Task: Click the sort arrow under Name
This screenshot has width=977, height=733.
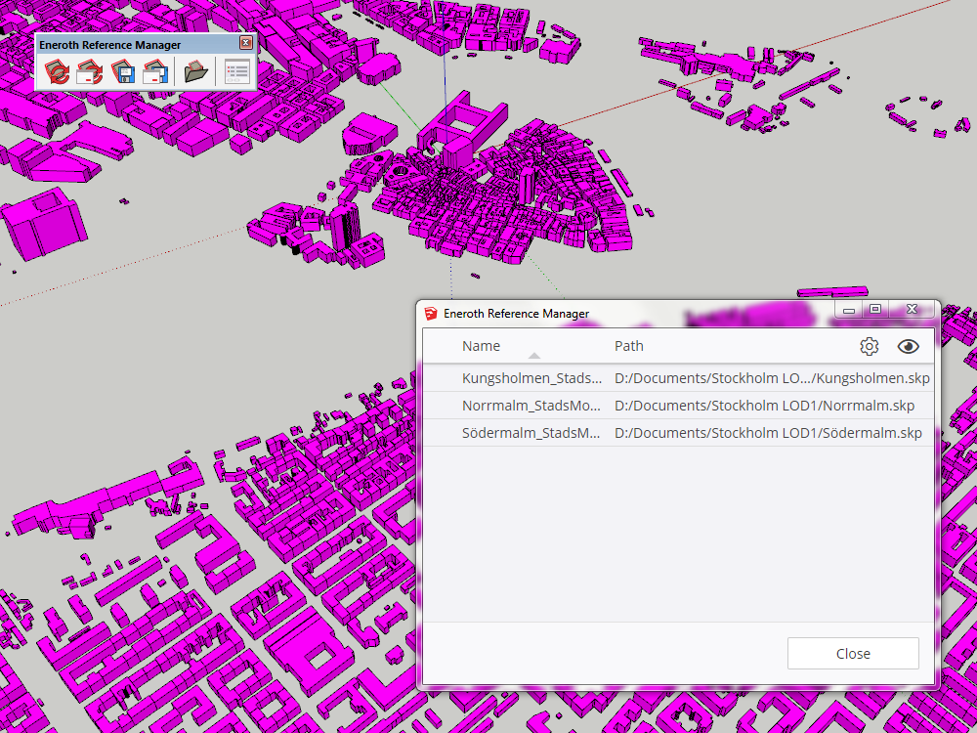Action: (x=534, y=357)
